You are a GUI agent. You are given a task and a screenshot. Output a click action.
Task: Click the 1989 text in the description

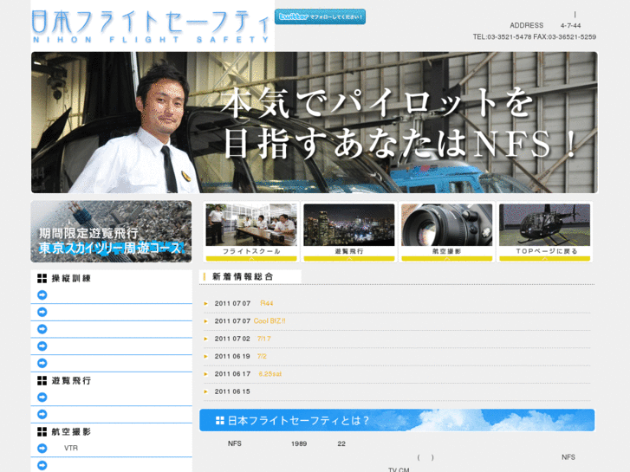(299, 444)
